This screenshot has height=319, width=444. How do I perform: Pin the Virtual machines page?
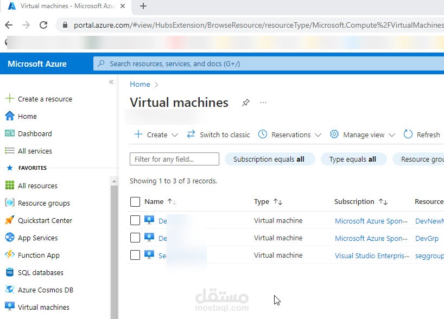tap(246, 103)
